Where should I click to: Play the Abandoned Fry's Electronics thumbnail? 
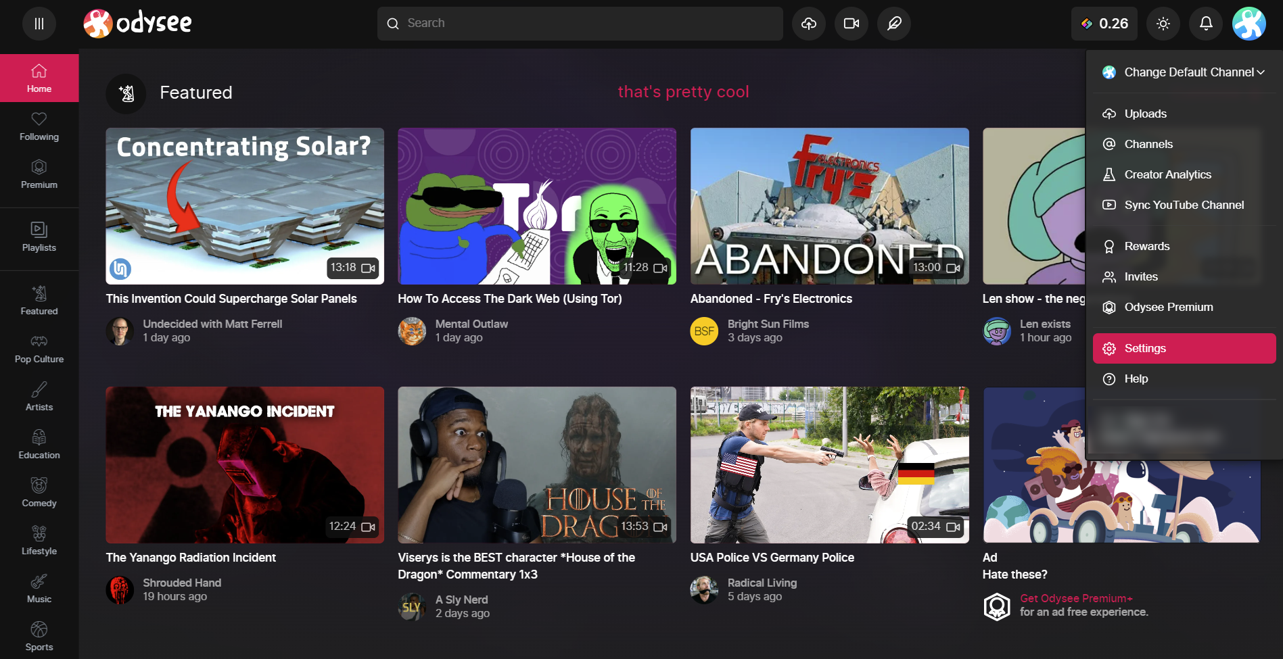click(x=829, y=206)
